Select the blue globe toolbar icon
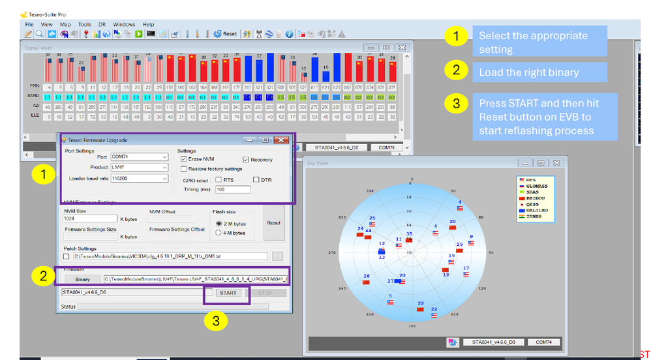Viewport: 651px width, 360px height. (x=107, y=34)
